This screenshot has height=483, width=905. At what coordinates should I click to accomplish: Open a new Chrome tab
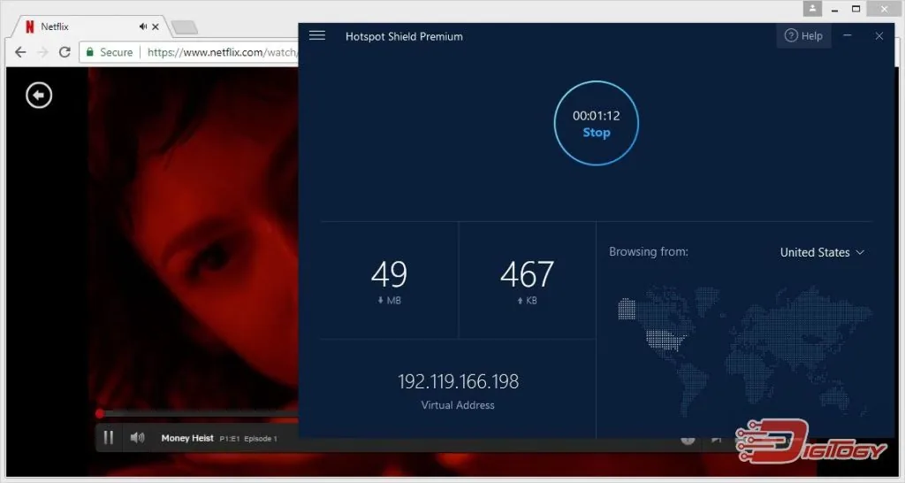pyautogui.click(x=185, y=27)
